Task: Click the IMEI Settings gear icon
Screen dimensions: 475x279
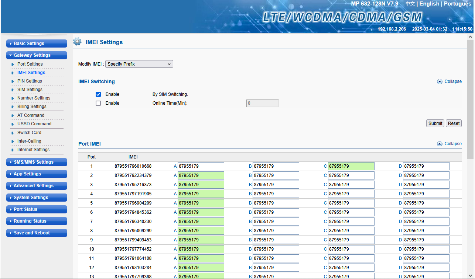Action: coord(77,42)
